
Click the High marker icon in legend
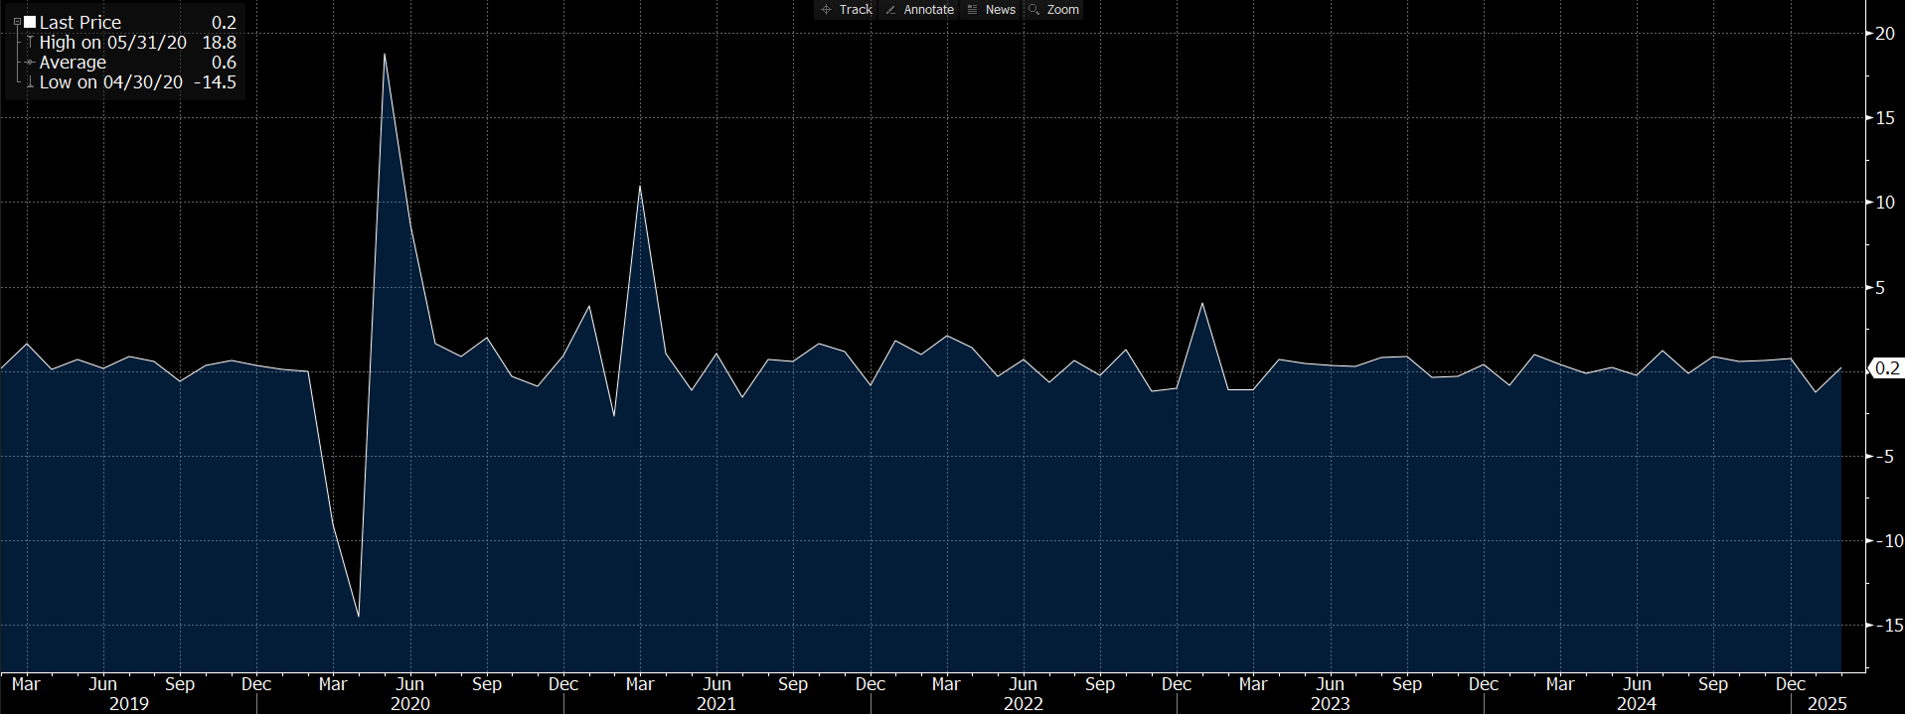pyautogui.click(x=30, y=43)
